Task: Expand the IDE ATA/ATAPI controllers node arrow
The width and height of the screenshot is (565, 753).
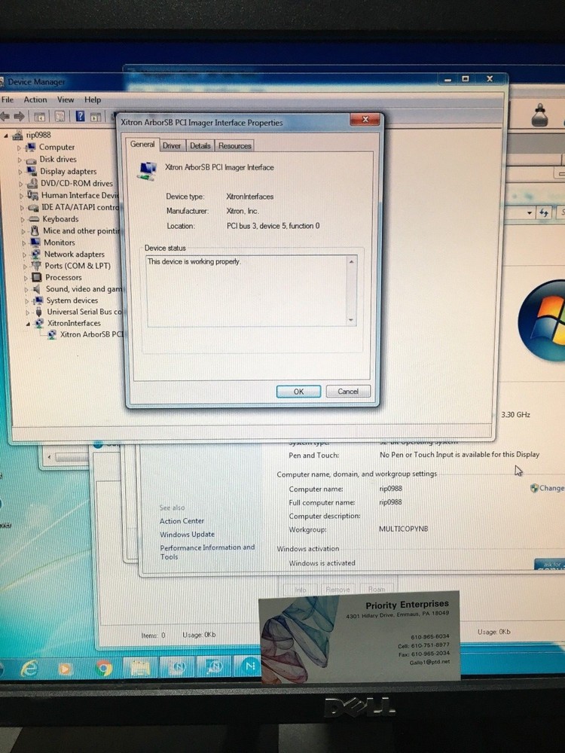Action: coord(22,208)
